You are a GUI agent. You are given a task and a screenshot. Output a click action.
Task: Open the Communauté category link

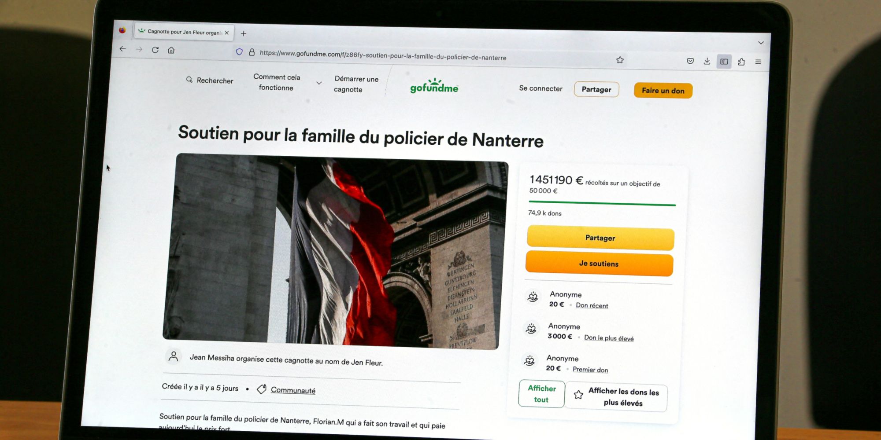click(293, 390)
